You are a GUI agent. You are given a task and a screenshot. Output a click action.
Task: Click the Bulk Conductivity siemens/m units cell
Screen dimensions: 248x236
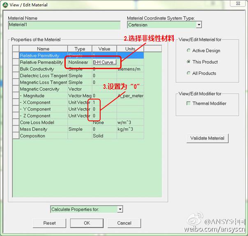point(130,69)
